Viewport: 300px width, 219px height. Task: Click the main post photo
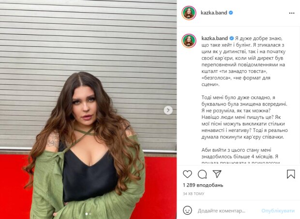[x=88, y=109]
